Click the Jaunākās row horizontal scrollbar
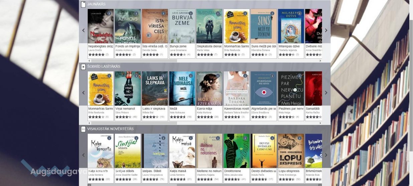Screen dimensions: 413x186 point(132,61)
